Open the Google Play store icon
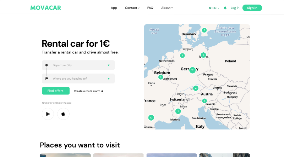 48,114
